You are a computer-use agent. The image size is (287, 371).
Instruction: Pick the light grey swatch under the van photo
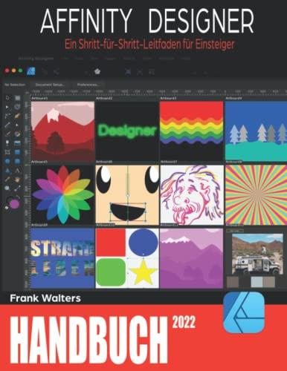point(257,282)
